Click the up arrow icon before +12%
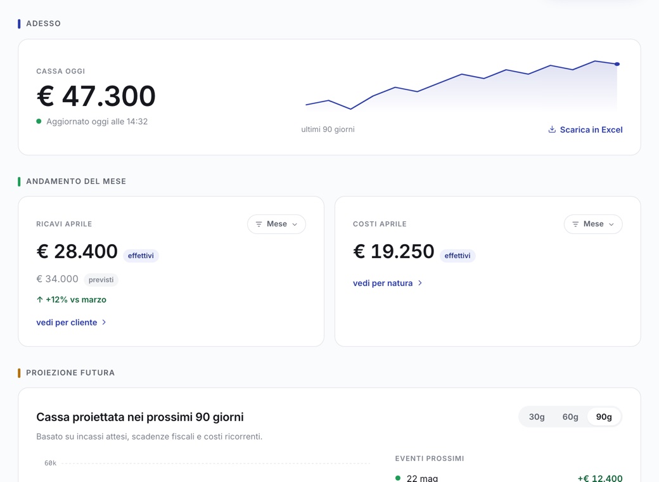Viewport: 659px width, 482px height. point(39,299)
